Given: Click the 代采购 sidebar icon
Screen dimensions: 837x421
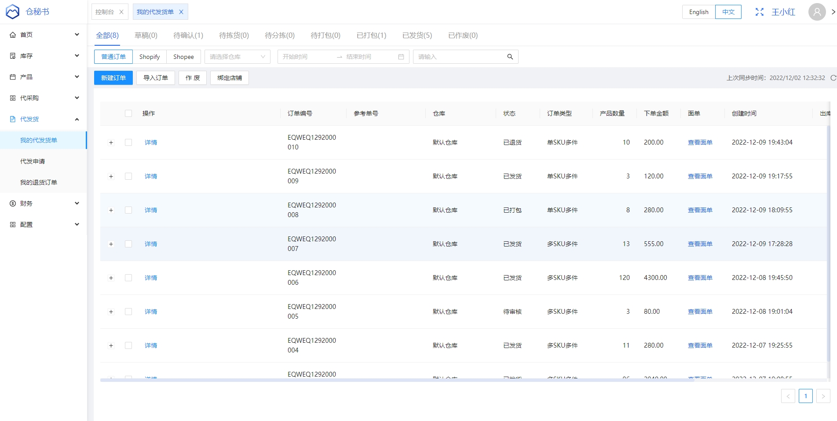Looking at the screenshot, I should (x=13, y=98).
